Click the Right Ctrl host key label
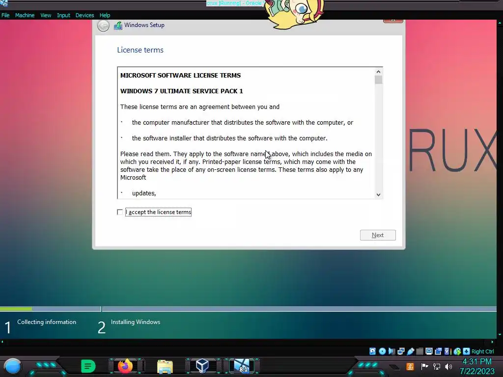The height and width of the screenshot is (377, 503). coord(482,351)
